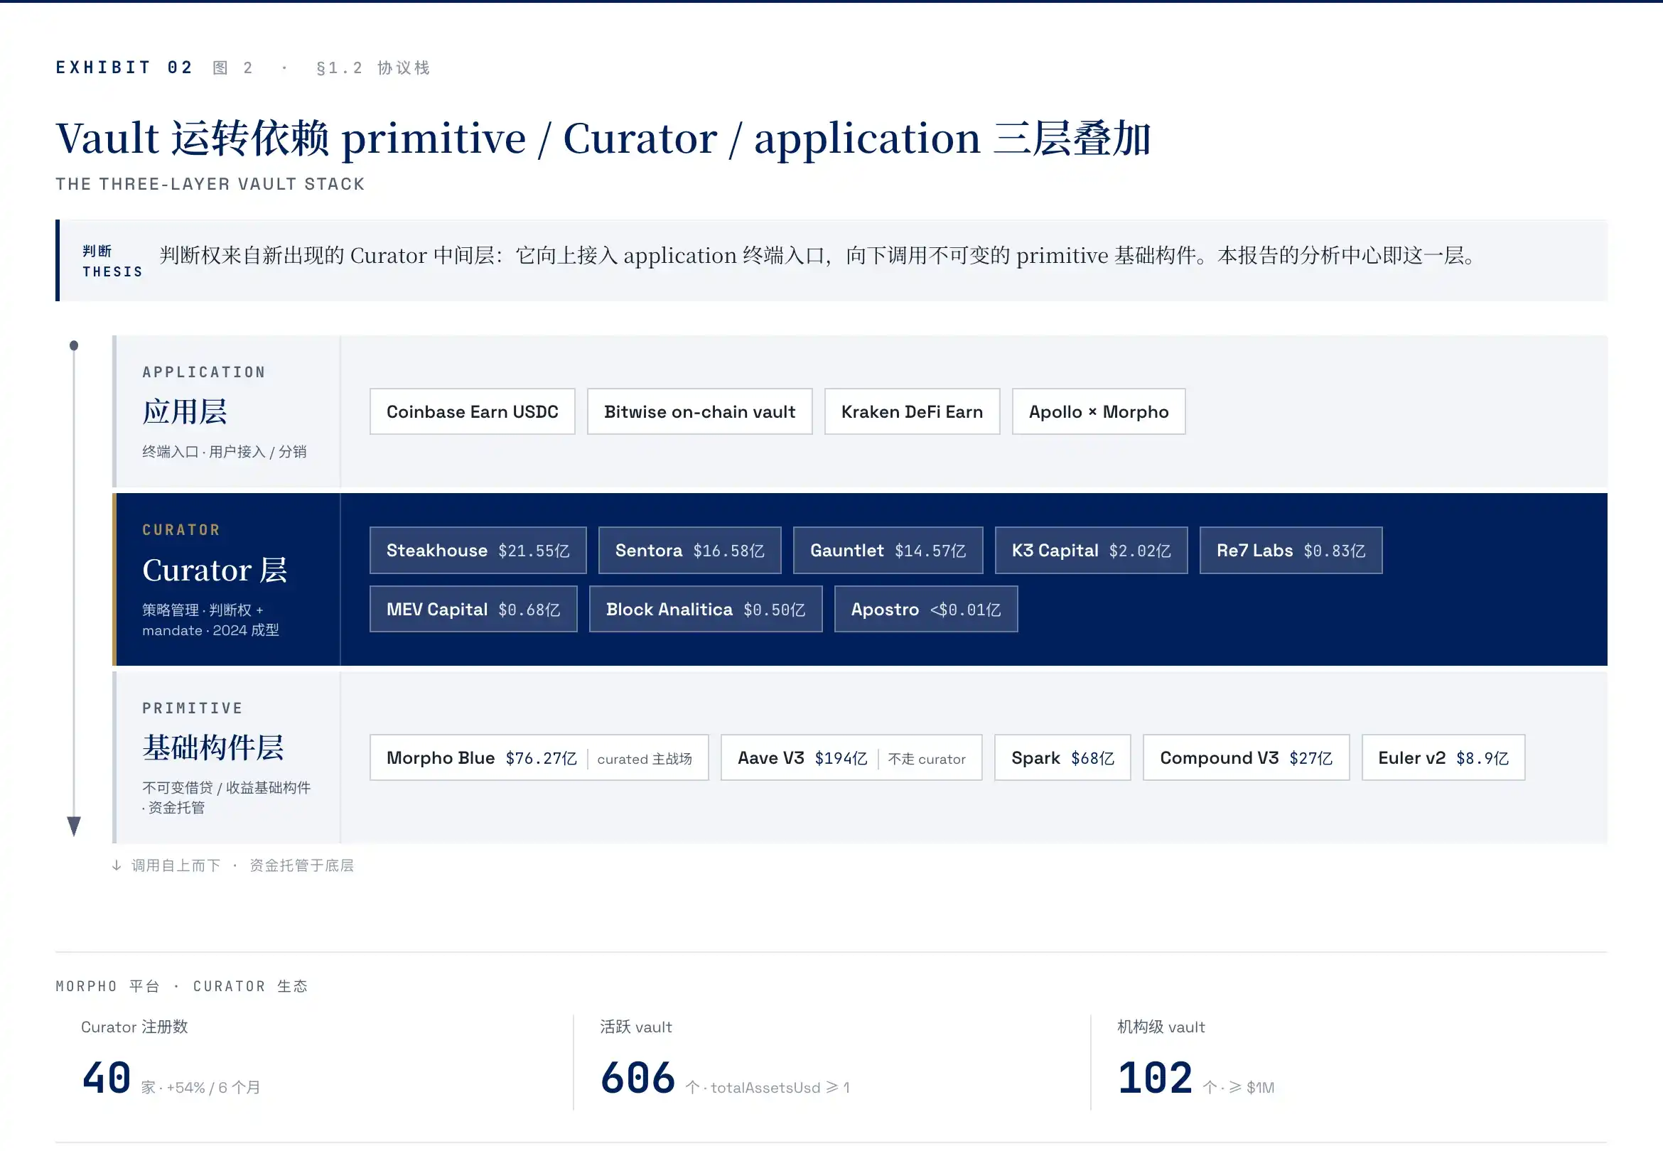This screenshot has height=1151, width=1663.
Task: Click the 基础构件层 heading
Action: point(212,748)
